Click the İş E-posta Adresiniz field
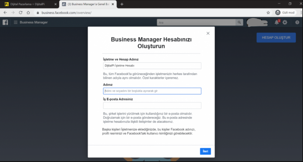This screenshot has height=162, width=303. (x=152, y=105)
